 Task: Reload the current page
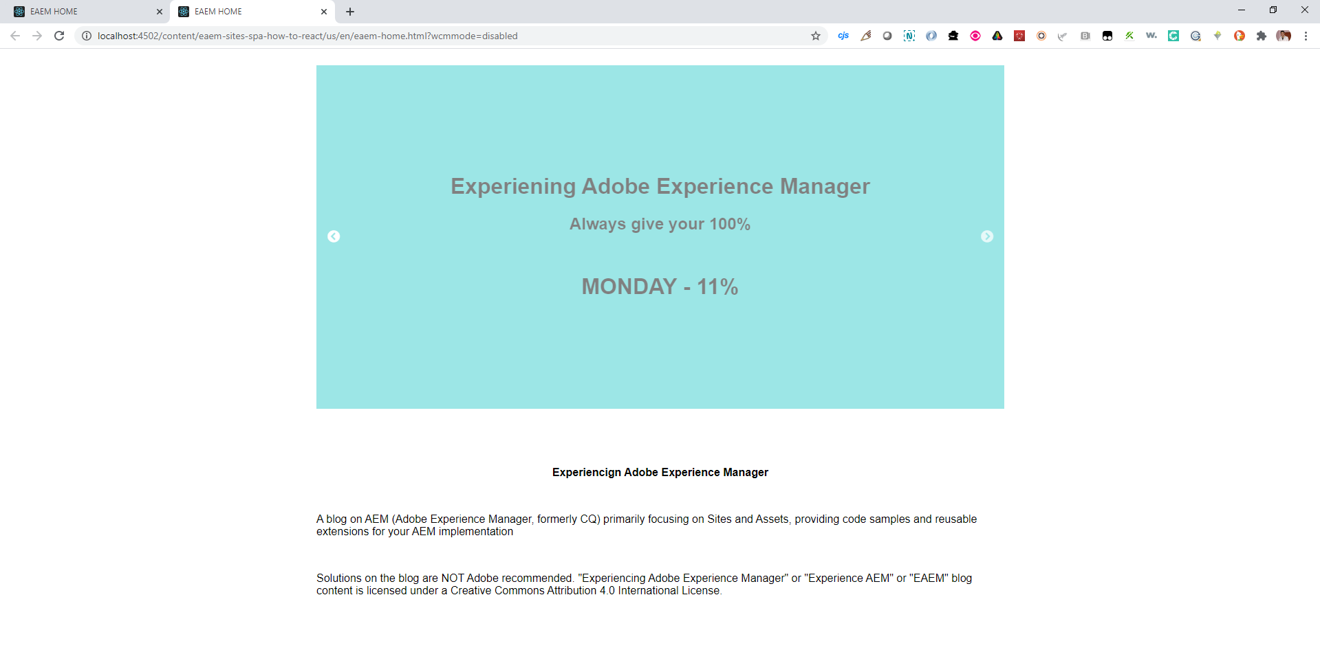click(59, 36)
